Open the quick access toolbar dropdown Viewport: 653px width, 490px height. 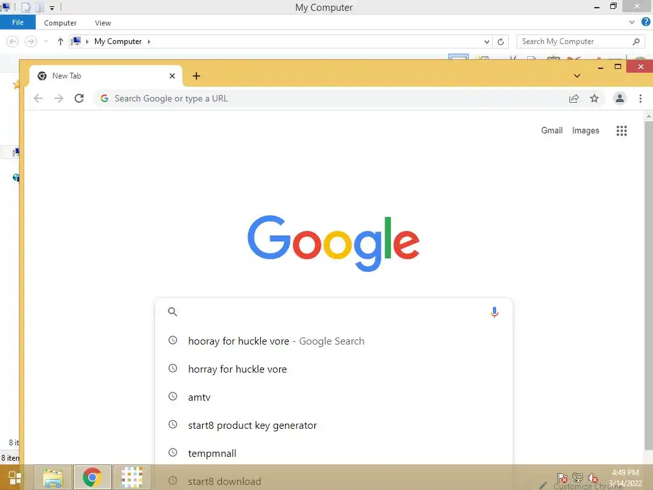(x=52, y=8)
